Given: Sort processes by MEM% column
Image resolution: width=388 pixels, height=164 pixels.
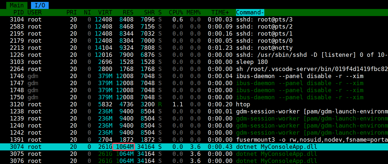Looking at the screenshot, I should (x=193, y=13).
